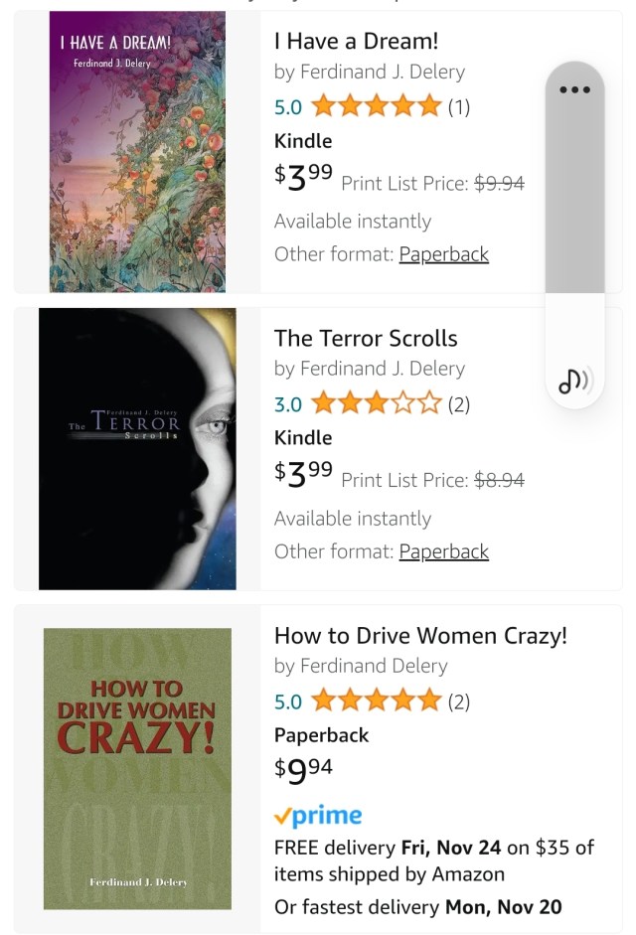Tap the (2) review count for The Terror Scrolls
636x935 pixels.
[458, 404]
